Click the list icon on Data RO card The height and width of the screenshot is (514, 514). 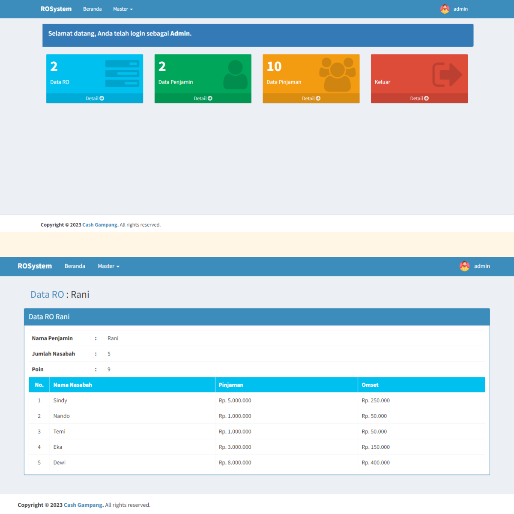tap(122, 73)
